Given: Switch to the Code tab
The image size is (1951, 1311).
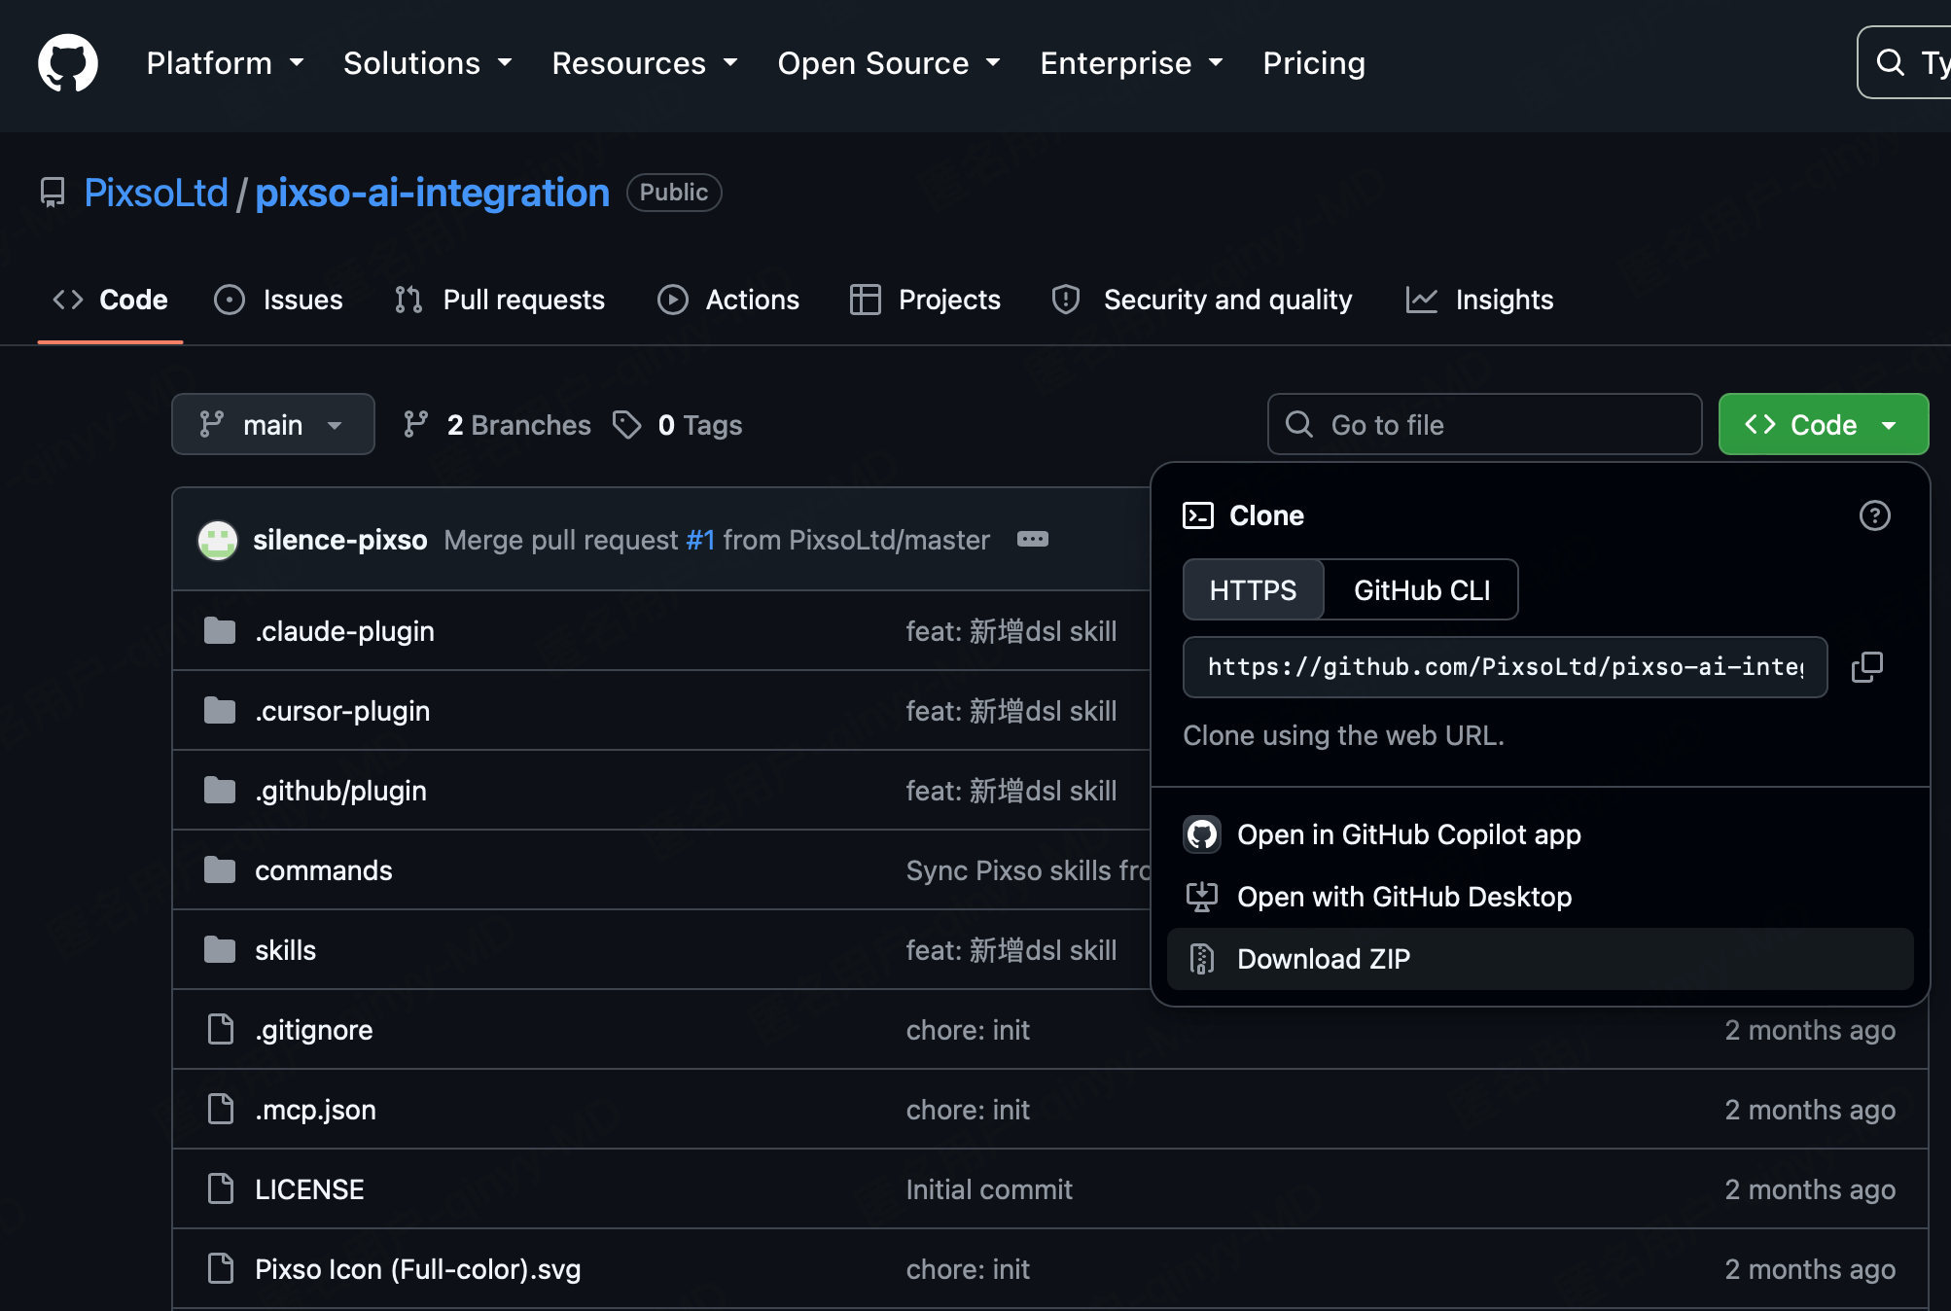Looking at the screenshot, I should click(x=110, y=300).
